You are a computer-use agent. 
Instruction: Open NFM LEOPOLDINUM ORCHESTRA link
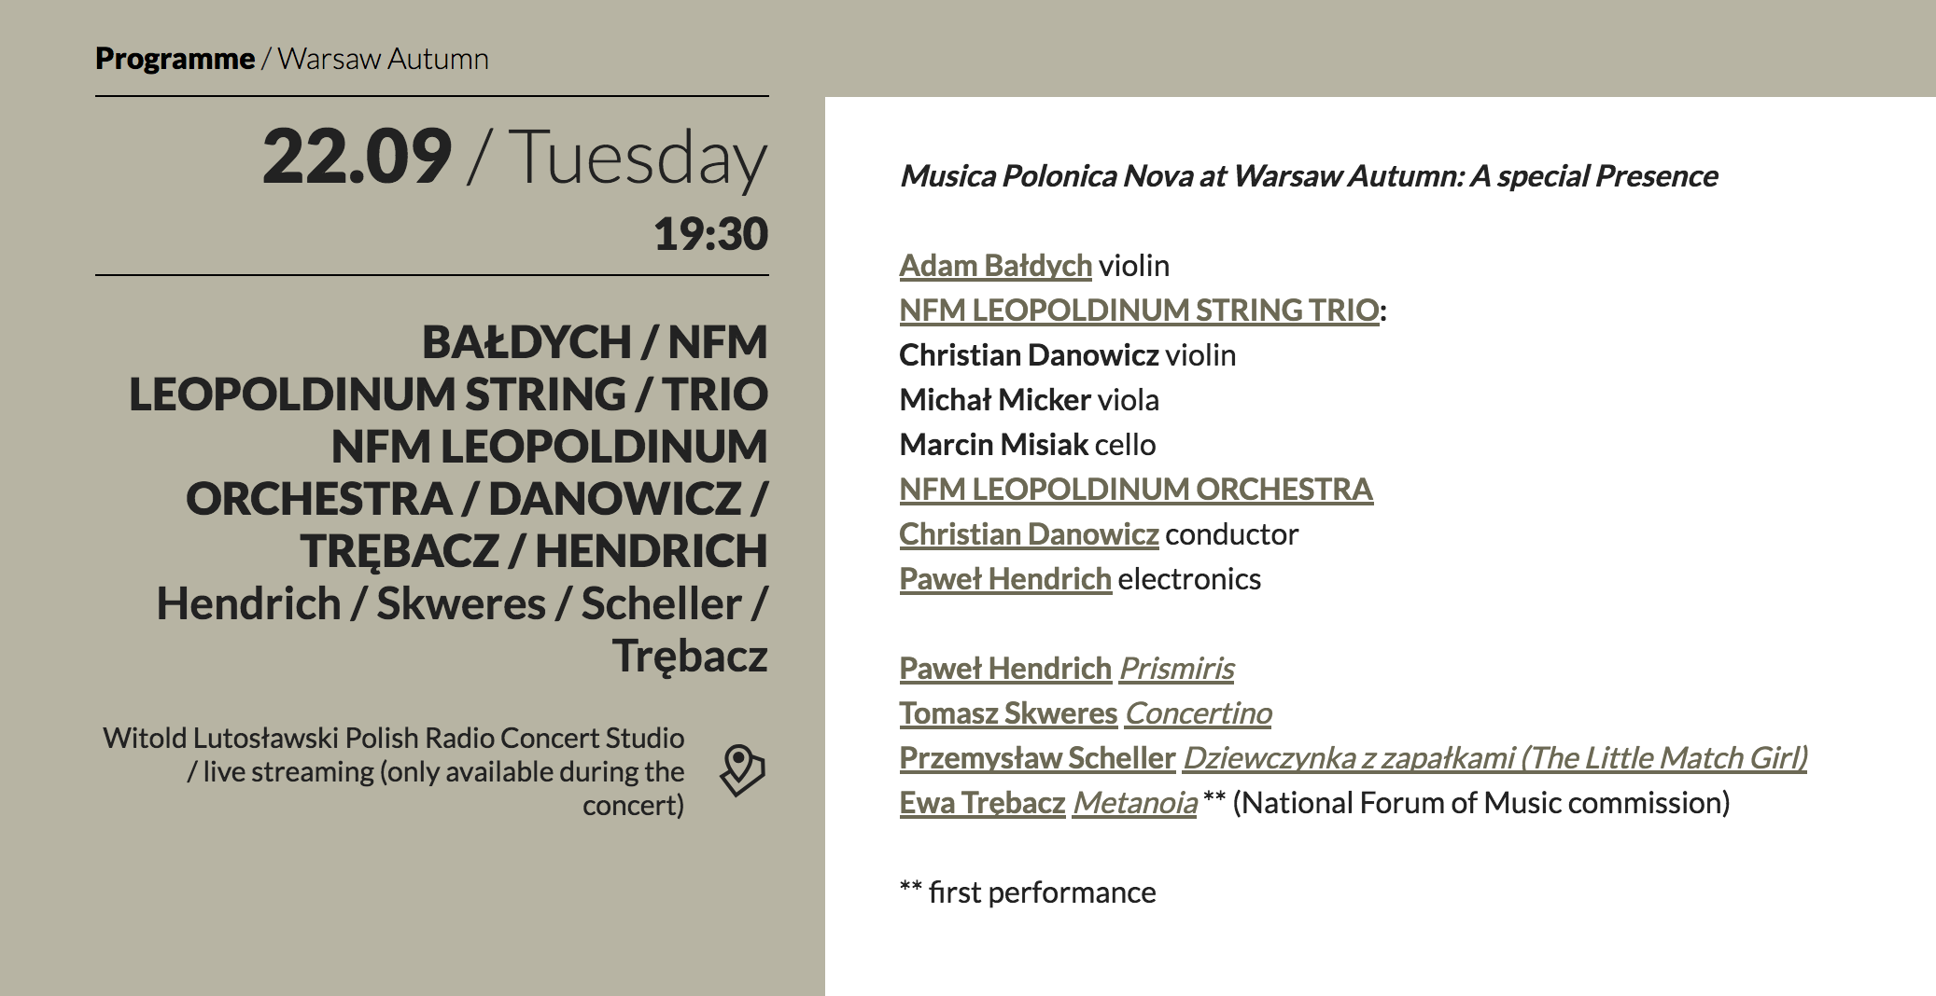pos(1136,490)
